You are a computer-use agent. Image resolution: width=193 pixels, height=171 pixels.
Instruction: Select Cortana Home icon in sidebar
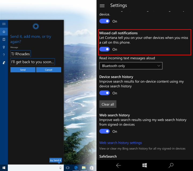4,32
